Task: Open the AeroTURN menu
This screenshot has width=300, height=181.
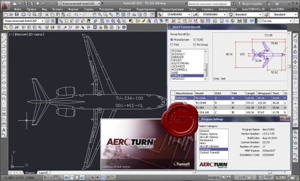Action: click(x=277, y=9)
